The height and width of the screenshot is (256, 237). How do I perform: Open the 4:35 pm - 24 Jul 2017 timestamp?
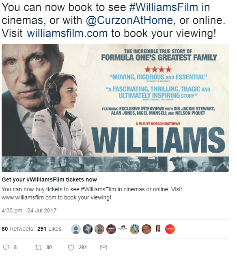[x=29, y=210]
